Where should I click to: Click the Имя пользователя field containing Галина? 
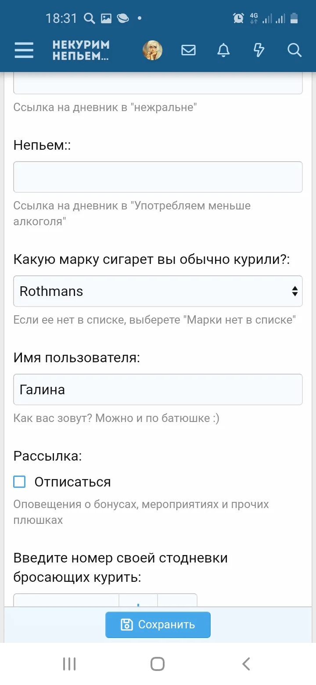[x=158, y=389]
